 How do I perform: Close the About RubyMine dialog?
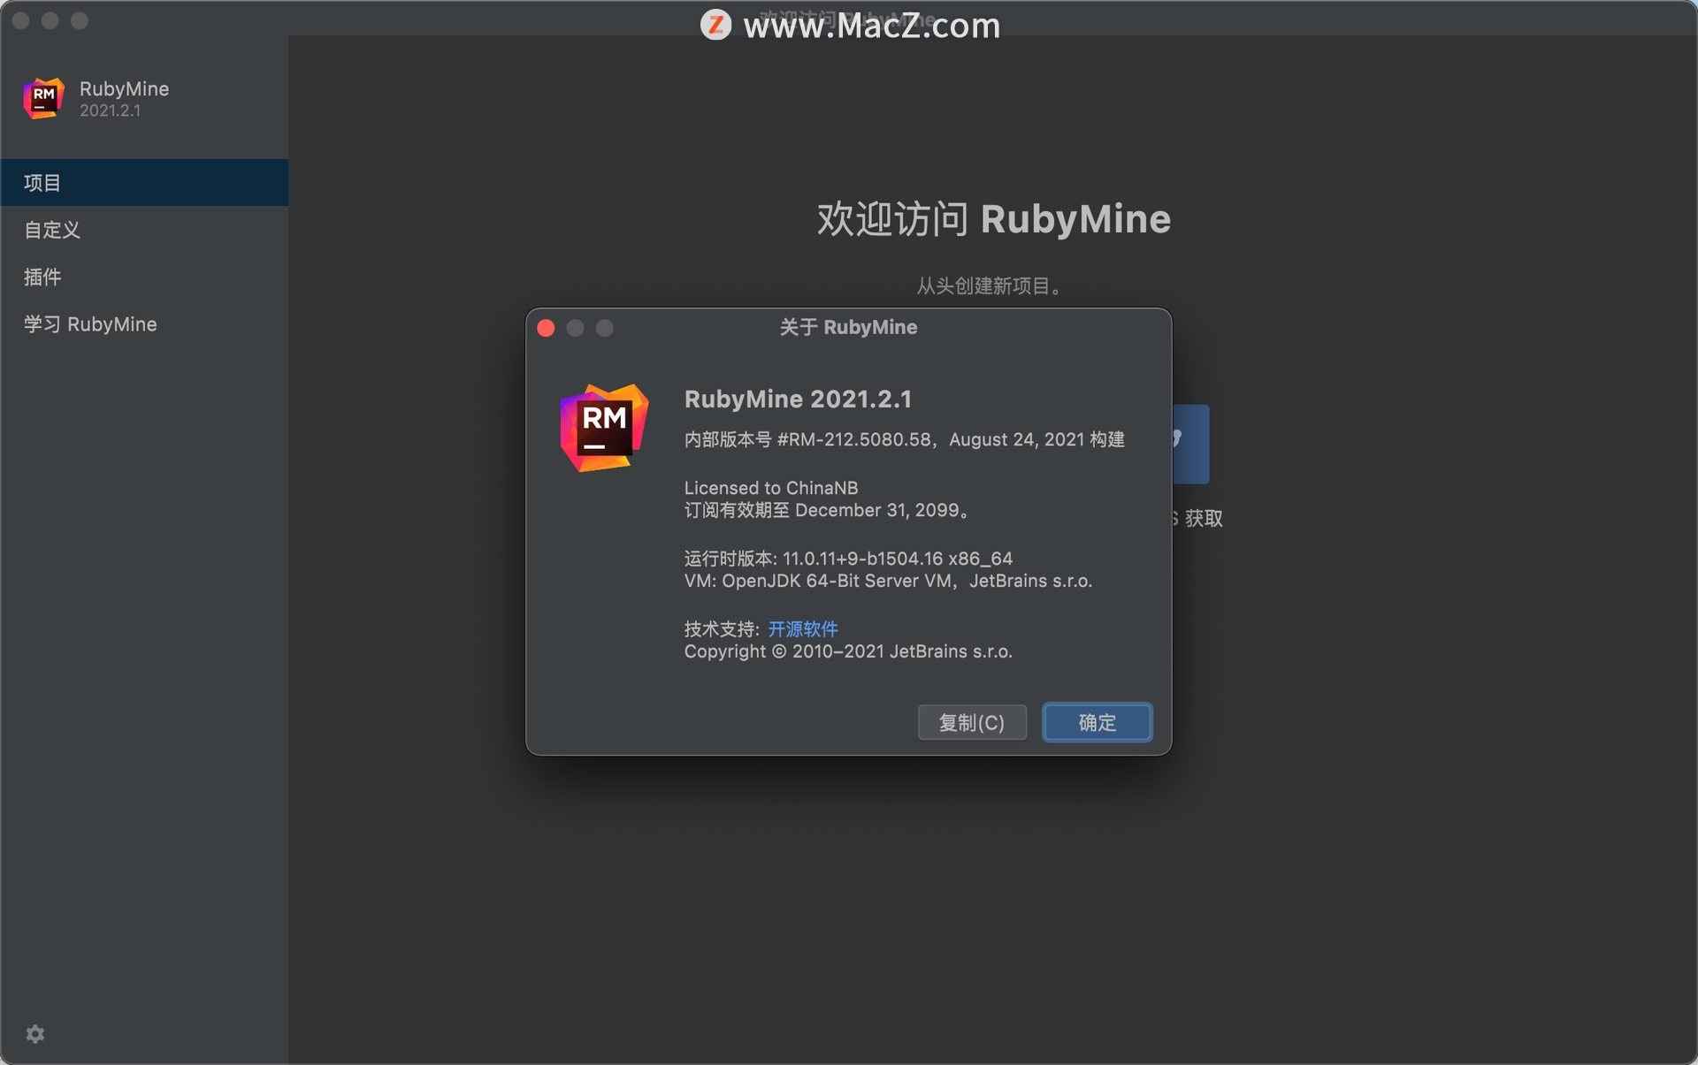point(546,328)
